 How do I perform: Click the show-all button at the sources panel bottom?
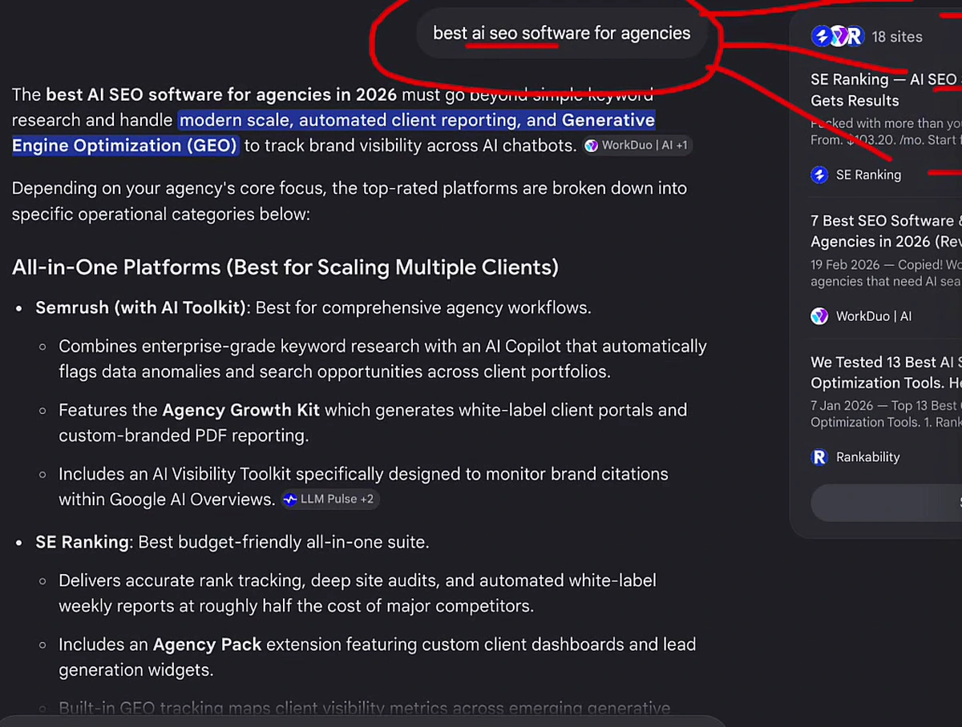click(887, 503)
